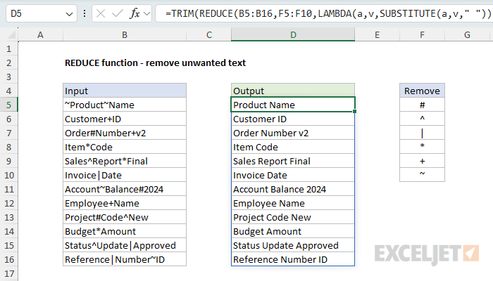This screenshot has height=281, width=493.
Task: Select column F header
Action: (x=422, y=35)
